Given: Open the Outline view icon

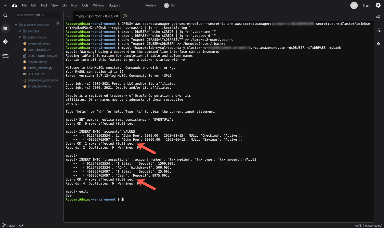Looking at the screenshot, I should point(378,30).
